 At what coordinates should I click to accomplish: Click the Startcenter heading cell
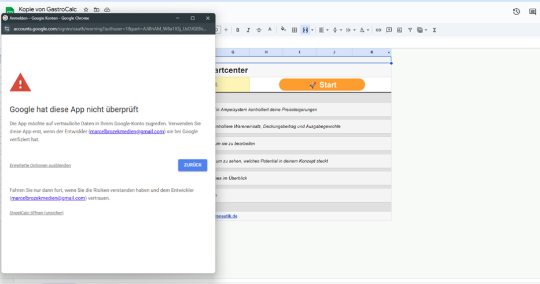tap(303, 70)
